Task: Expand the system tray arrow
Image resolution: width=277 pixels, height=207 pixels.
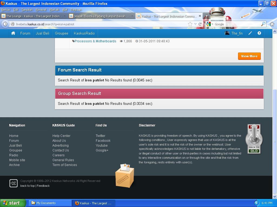Action: click(x=256, y=203)
